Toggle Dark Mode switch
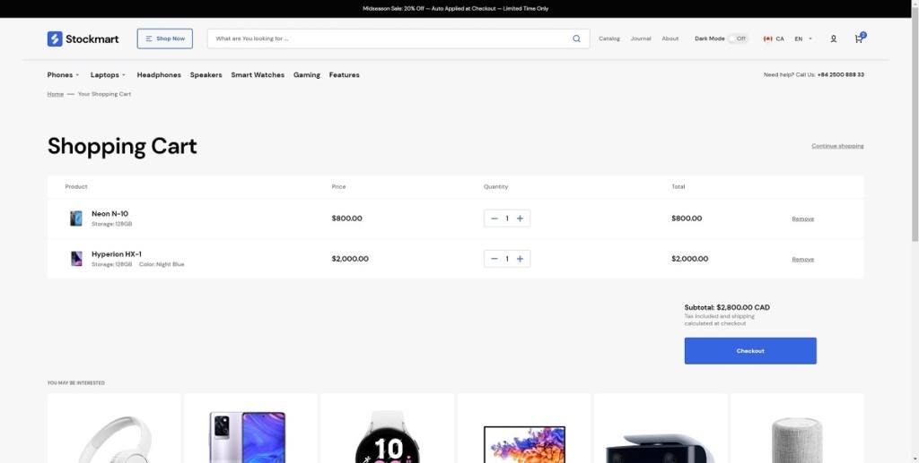The image size is (919, 463). click(x=737, y=39)
